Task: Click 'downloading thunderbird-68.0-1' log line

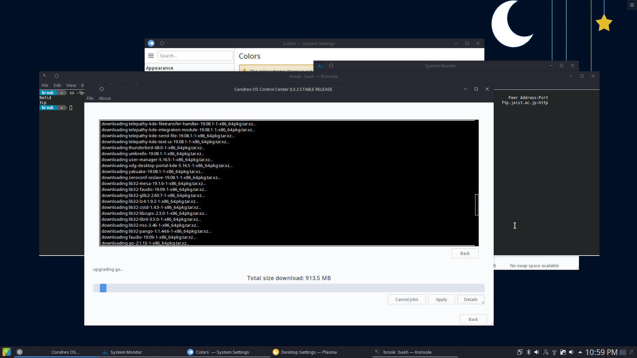Action: pos(153,148)
